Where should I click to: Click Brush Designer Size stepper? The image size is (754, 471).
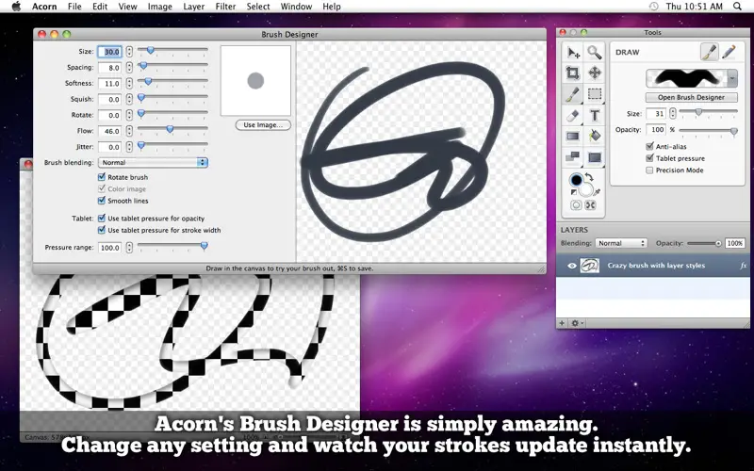pos(129,52)
